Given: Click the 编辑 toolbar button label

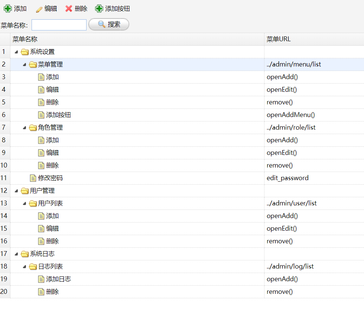Looking at the screenshot, I should click(x=51, y=9).
